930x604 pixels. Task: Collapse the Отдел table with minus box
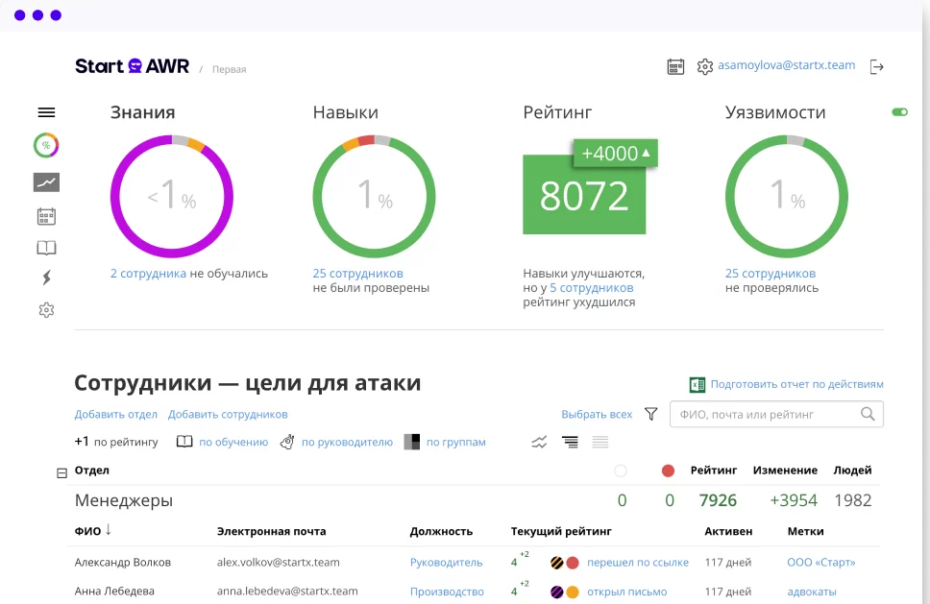pos(61,473)
